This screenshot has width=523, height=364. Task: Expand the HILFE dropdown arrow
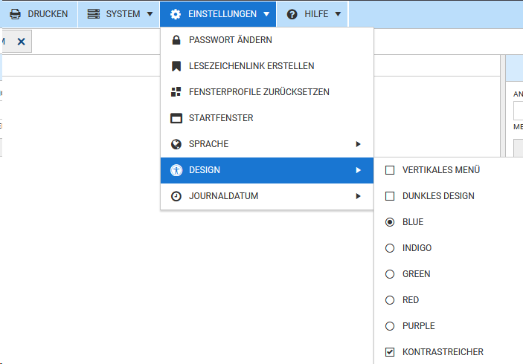[338, 14]
